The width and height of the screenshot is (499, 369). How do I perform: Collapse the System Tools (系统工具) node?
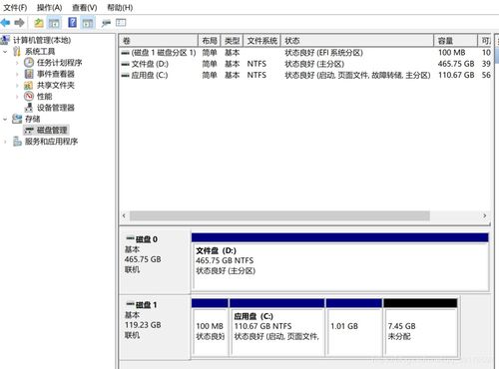(x=5, y=52)
